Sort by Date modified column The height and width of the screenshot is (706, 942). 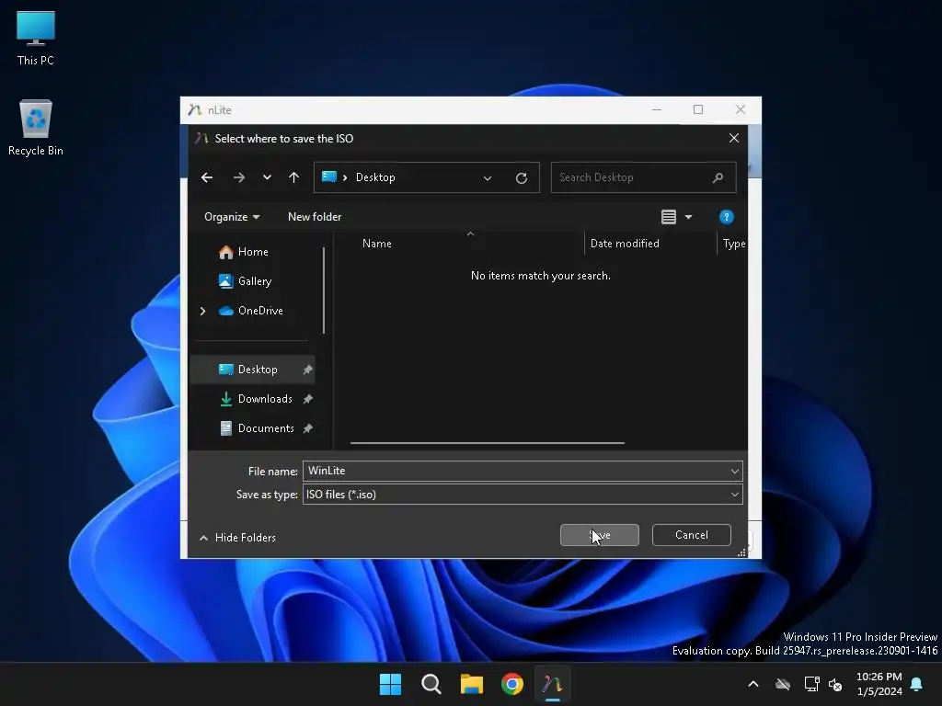coord(625,244)
